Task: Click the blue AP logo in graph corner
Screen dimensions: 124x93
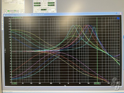Action: tap(118, 18)
